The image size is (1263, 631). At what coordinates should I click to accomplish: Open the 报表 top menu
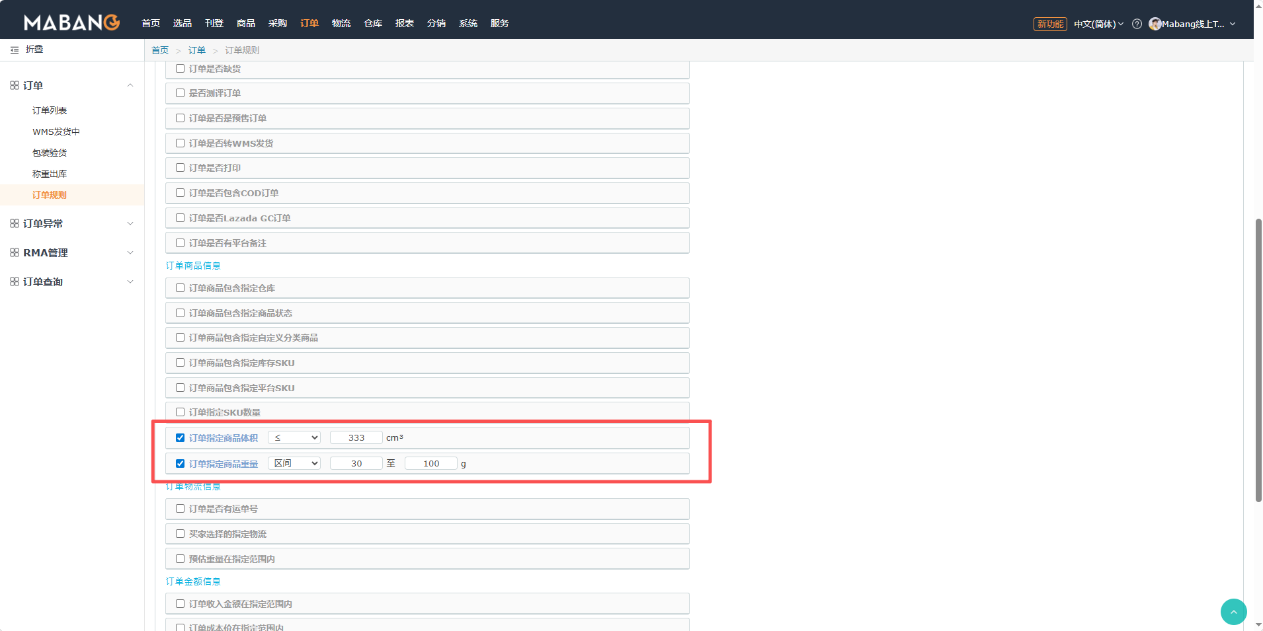[x=405, y=23]
